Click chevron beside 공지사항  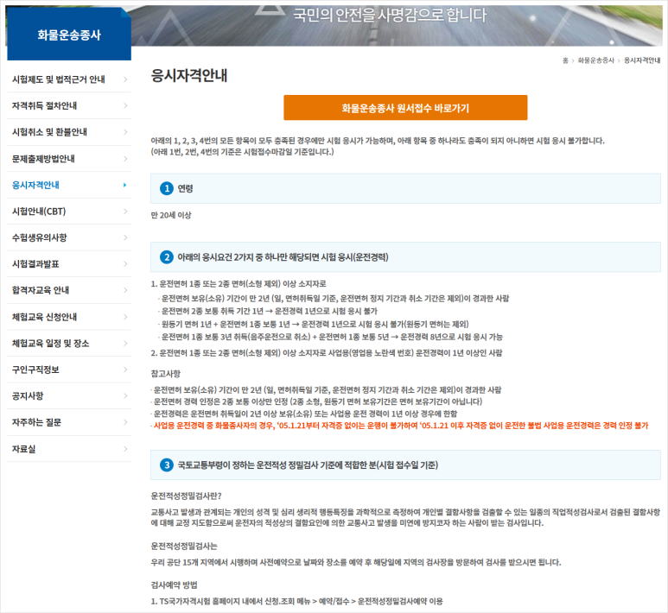[125, 396]
